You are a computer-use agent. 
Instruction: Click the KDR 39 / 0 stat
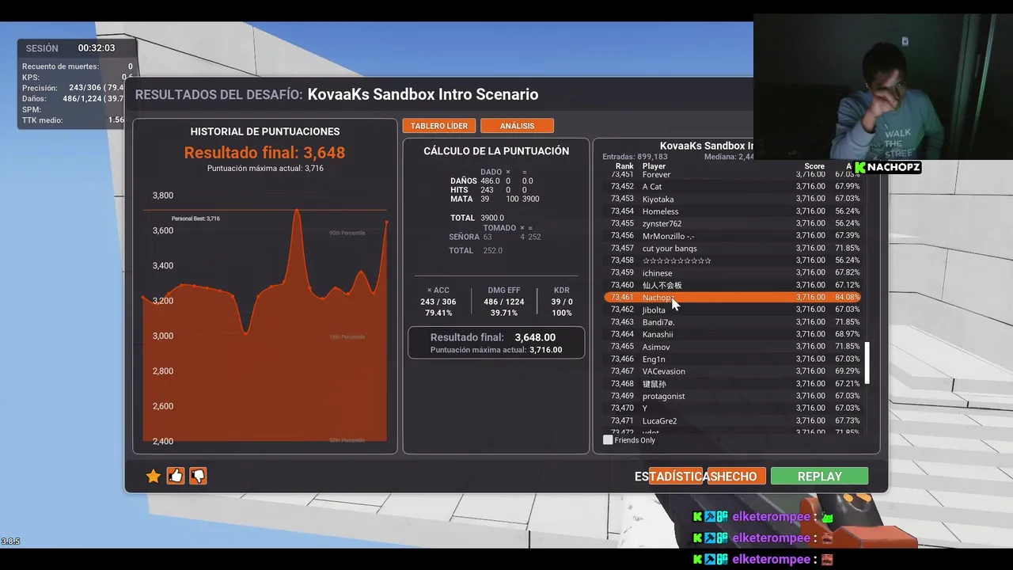(x=561, y=302)
